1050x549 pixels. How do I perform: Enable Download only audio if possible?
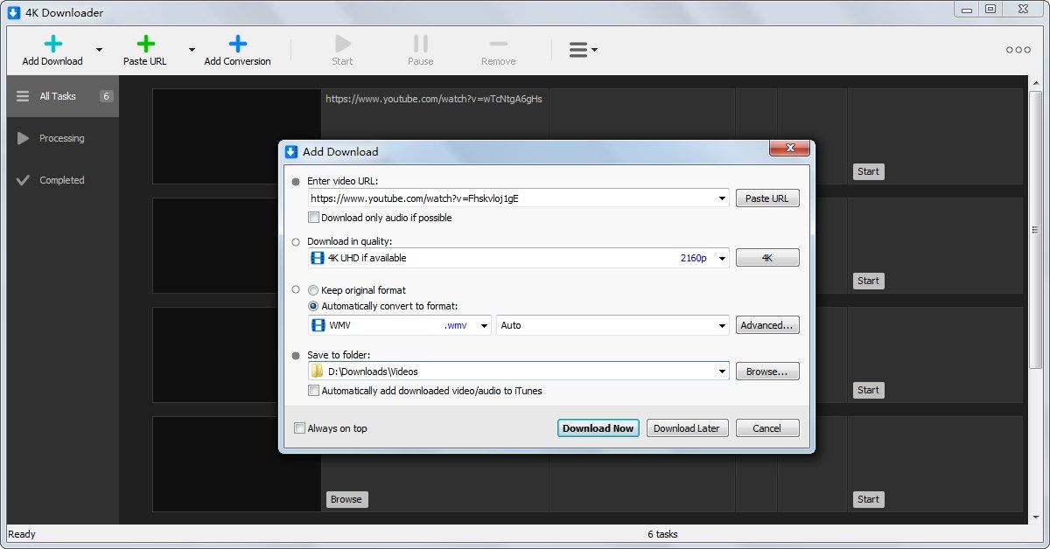pos(313,218)
